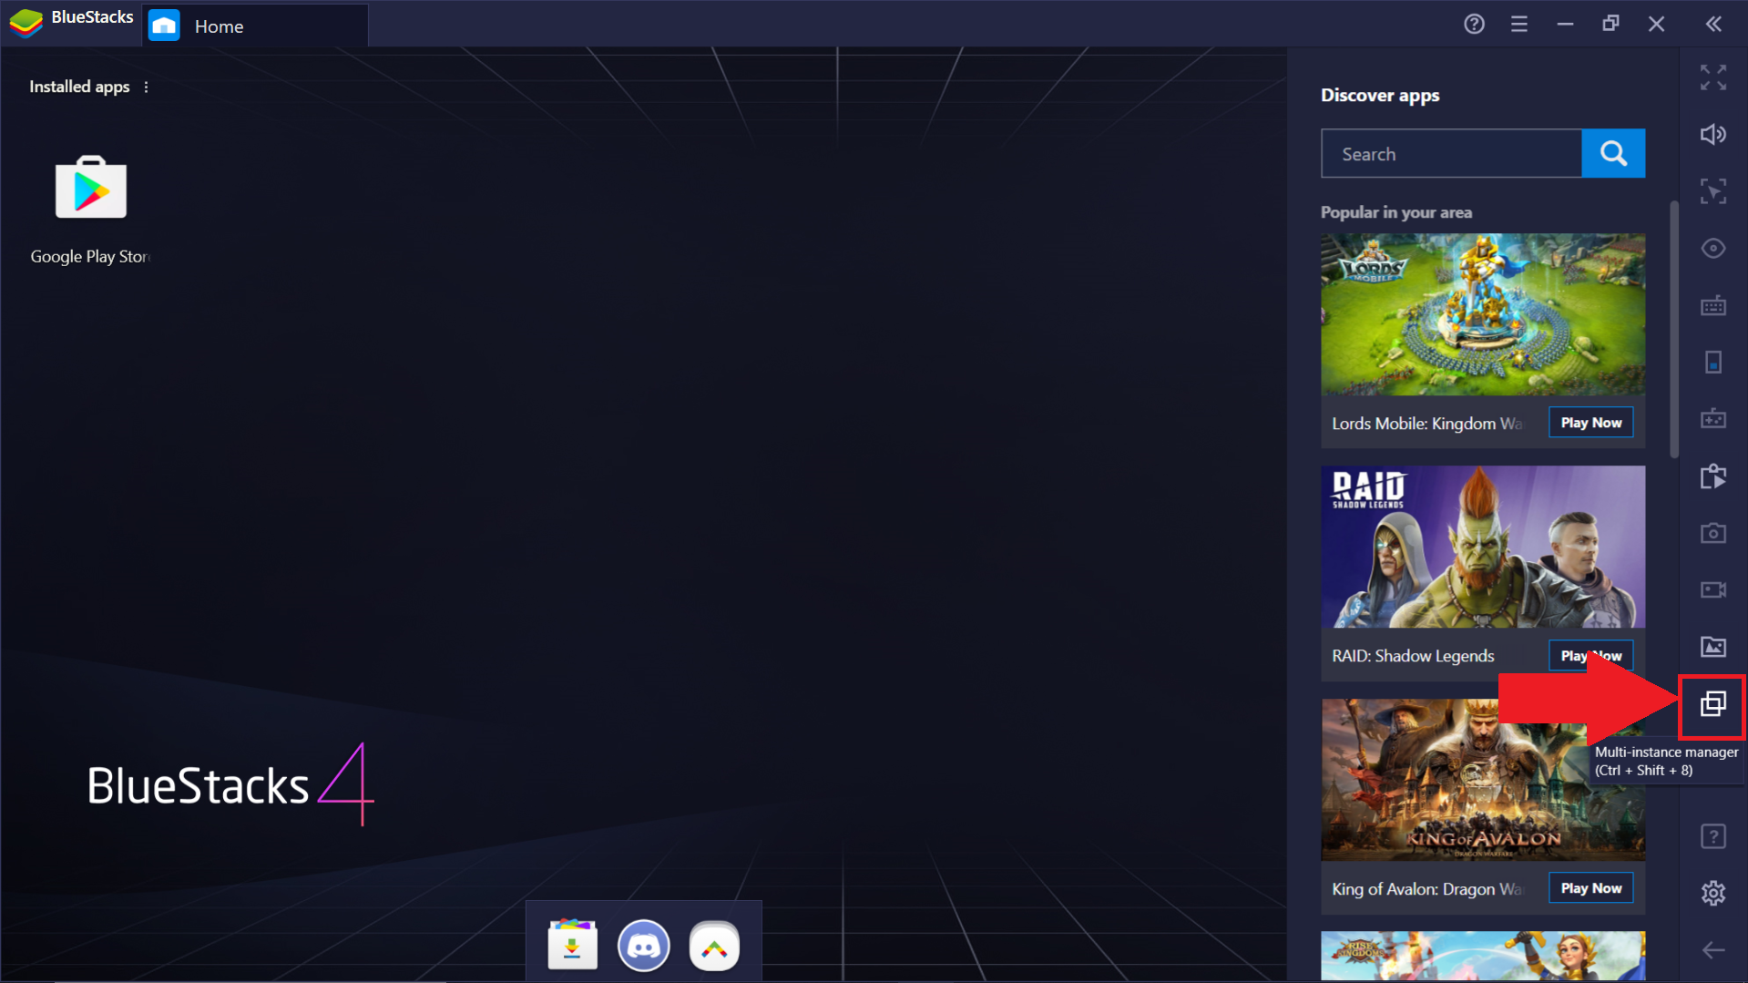Click the BlueStacks logo icon
The image size is (1748, 983).
pyautogui.click(x=26, y=22)
